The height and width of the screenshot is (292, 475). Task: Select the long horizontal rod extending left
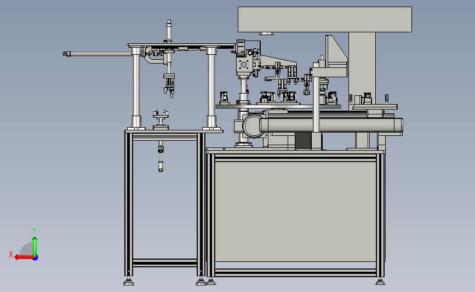pos(98,54)
